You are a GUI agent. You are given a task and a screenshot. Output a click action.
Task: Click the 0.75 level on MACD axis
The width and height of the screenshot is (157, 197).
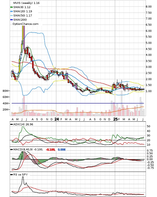[x=150, y=150]
